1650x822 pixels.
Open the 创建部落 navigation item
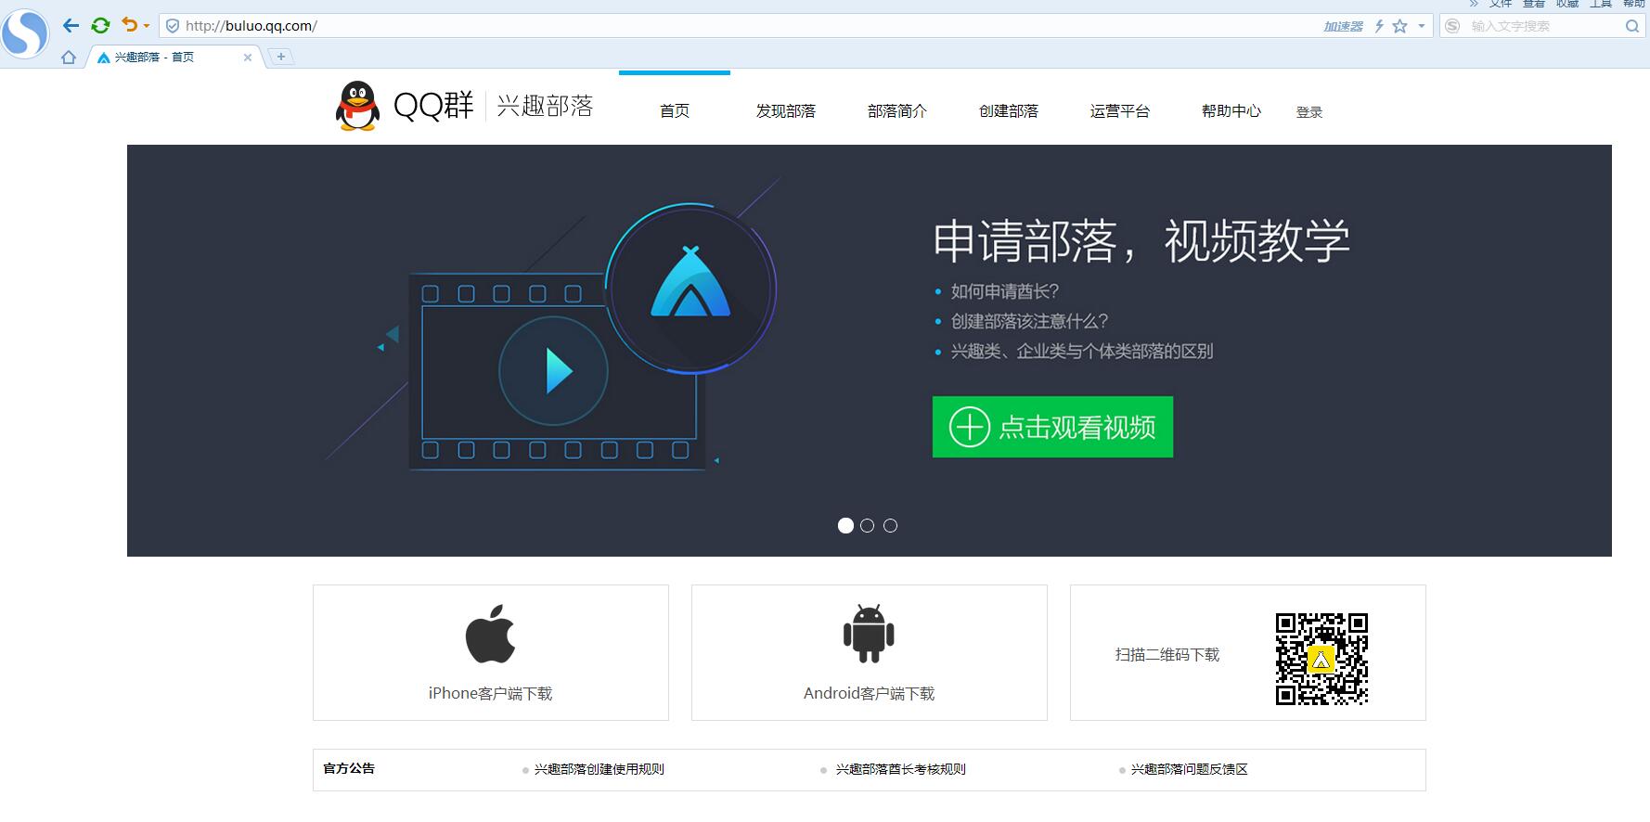coord(1009,111)
